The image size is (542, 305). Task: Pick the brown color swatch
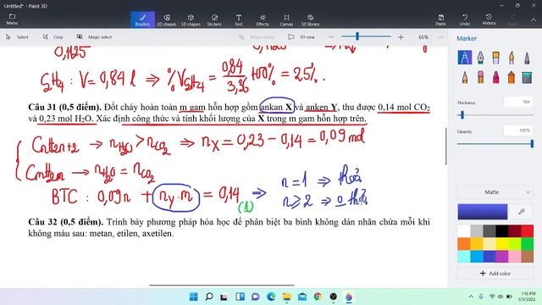(527, 256)
